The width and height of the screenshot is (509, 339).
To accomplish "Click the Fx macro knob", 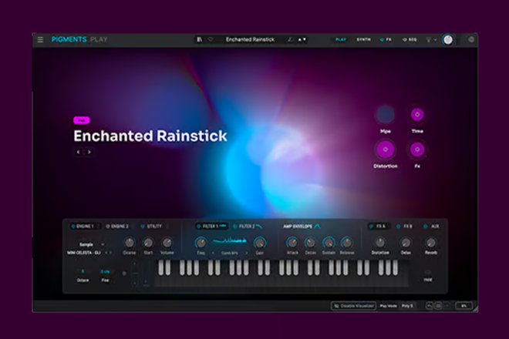I will (417, 149).
